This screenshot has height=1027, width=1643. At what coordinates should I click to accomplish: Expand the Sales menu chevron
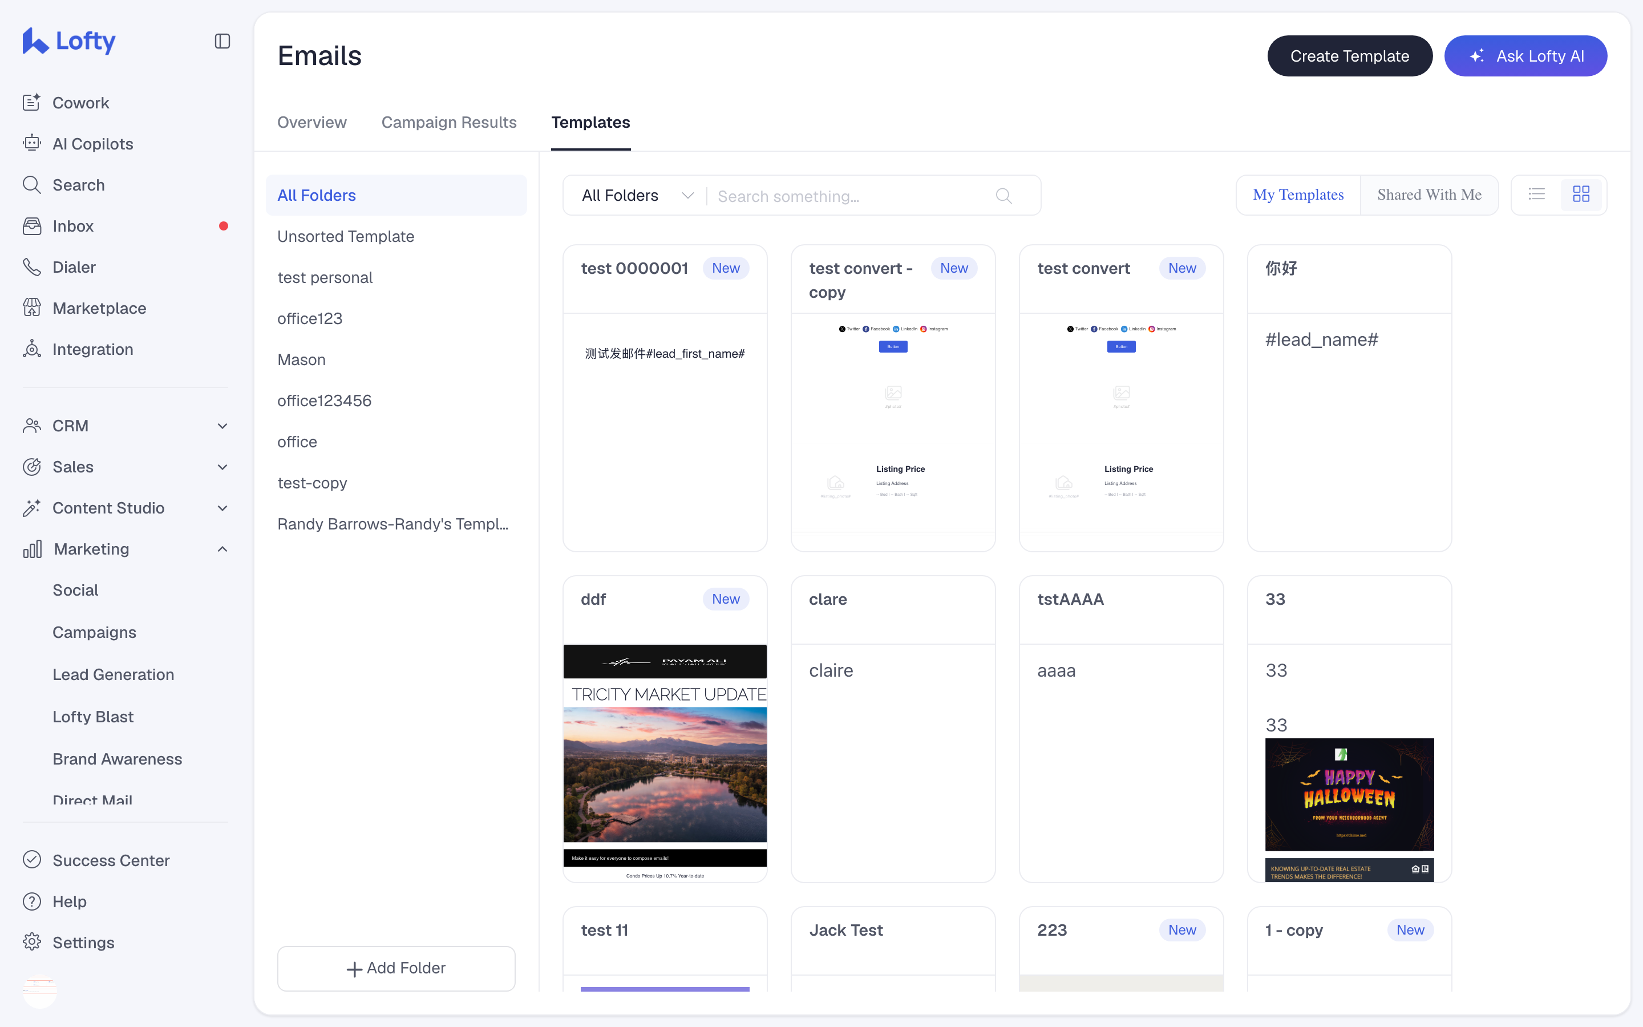(x=222, y=467)
